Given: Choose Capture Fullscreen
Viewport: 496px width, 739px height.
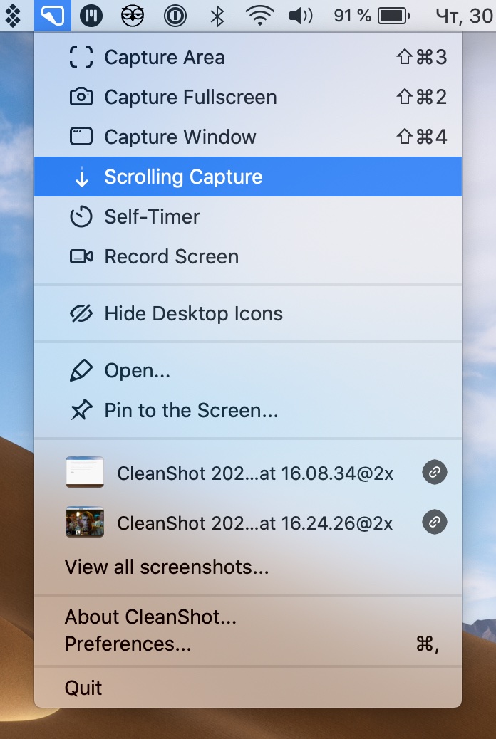Looking at the screenshot, I should (x=190, y=98).
